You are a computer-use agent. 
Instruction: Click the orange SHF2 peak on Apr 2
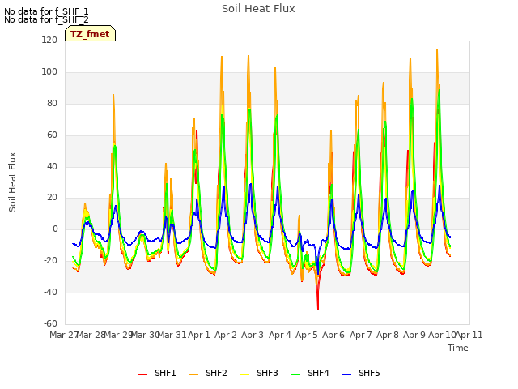222,58
